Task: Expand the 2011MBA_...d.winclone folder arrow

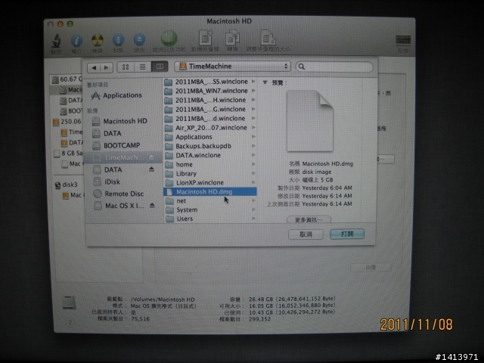Action: [253, 119]
